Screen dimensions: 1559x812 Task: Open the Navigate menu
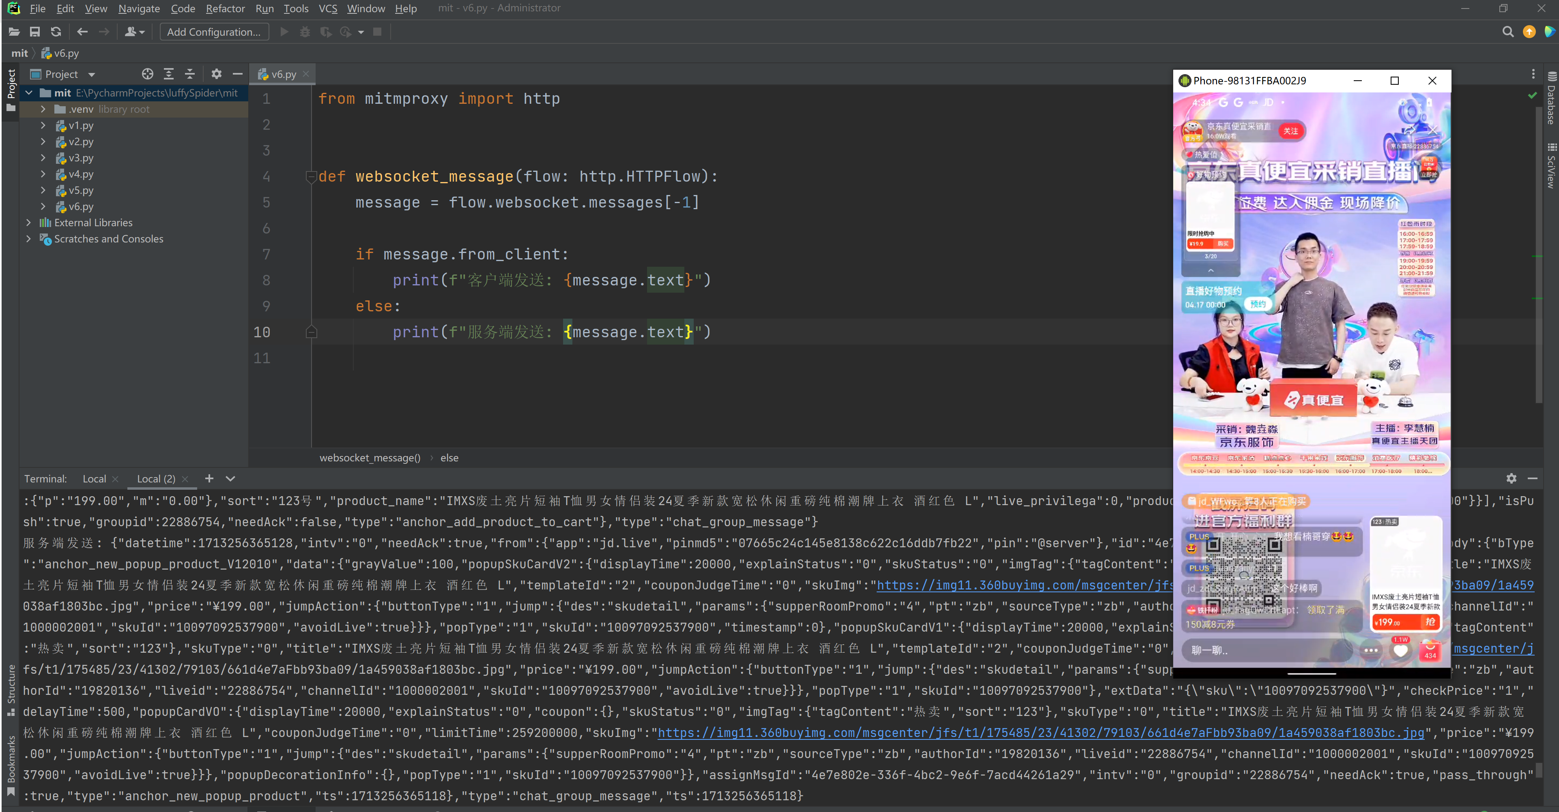pyautogui.click(x=139, y=9)
